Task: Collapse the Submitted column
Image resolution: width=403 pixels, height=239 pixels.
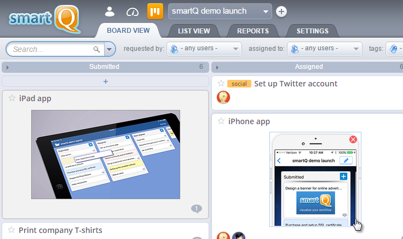Action: tap(7, 67)
